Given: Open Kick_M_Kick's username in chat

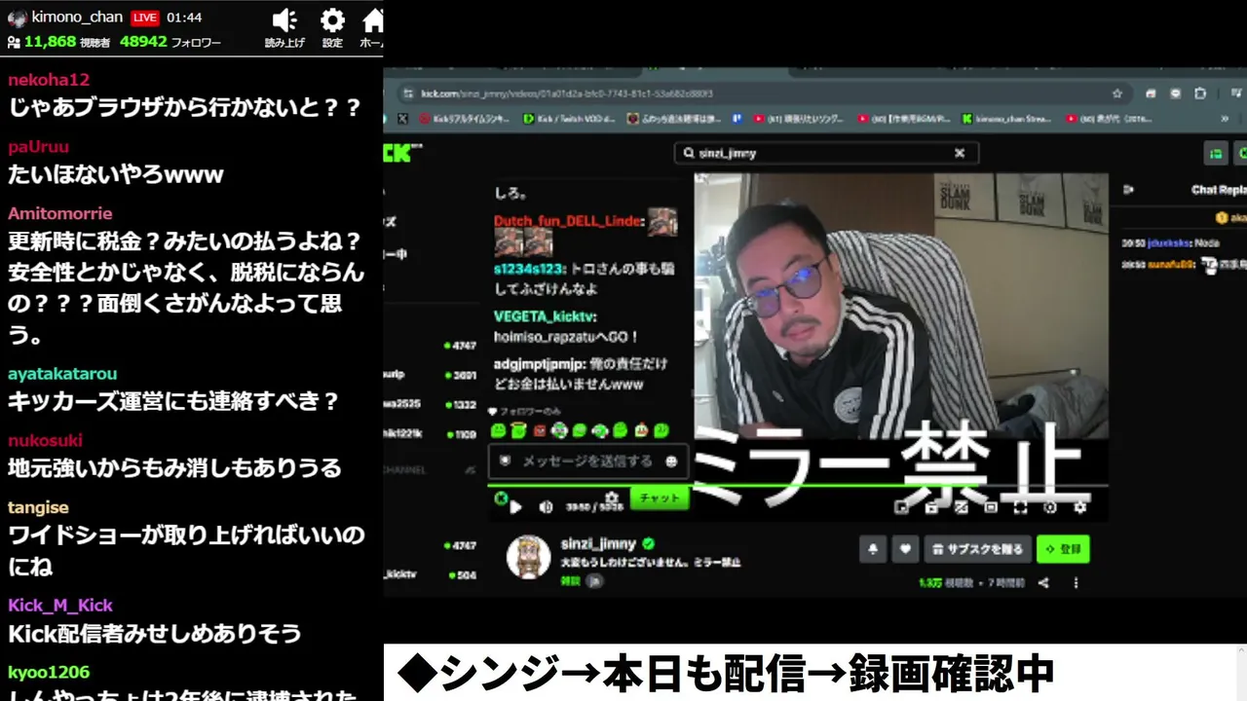Looking at the screenshot, I should 60,606.
